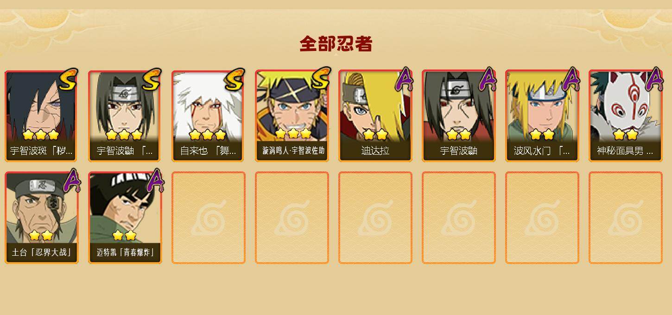The height and width of the screenshot is (315, 672).
Task: Open the S-rank 宇智波鼬 card
Action: pos(124,116)
